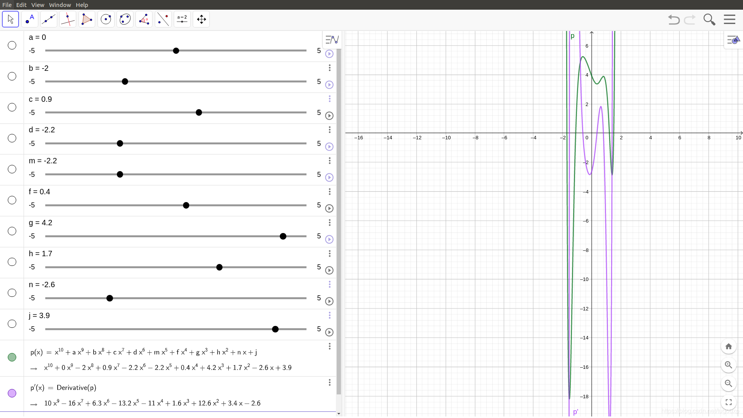The height and width of the screenshot is (418, 743).
Task: Toggle visibility of function p(x)
Action: tap(12, 357)
